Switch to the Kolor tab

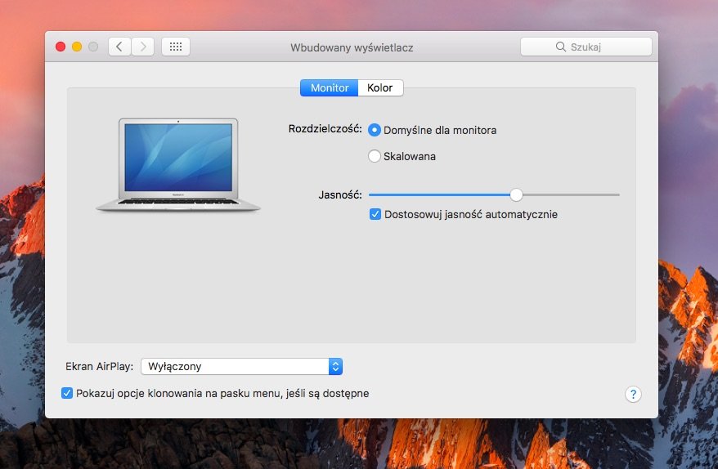380,88
